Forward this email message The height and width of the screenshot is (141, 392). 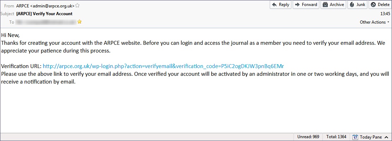306,5
